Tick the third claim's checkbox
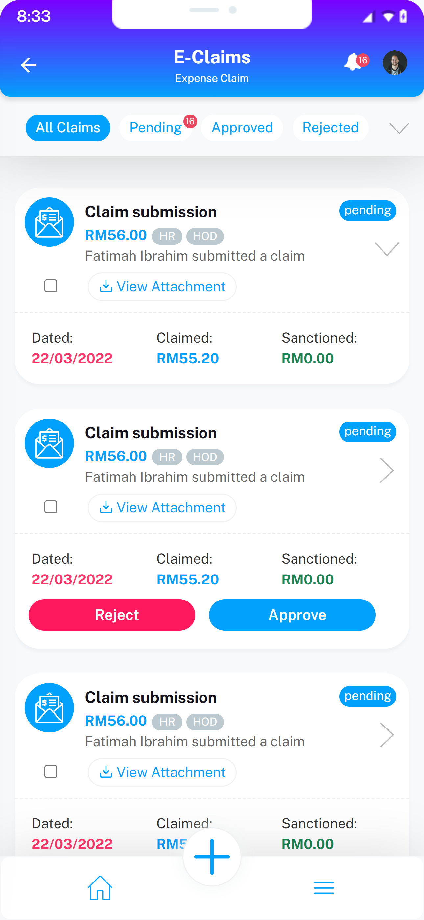 51,771
